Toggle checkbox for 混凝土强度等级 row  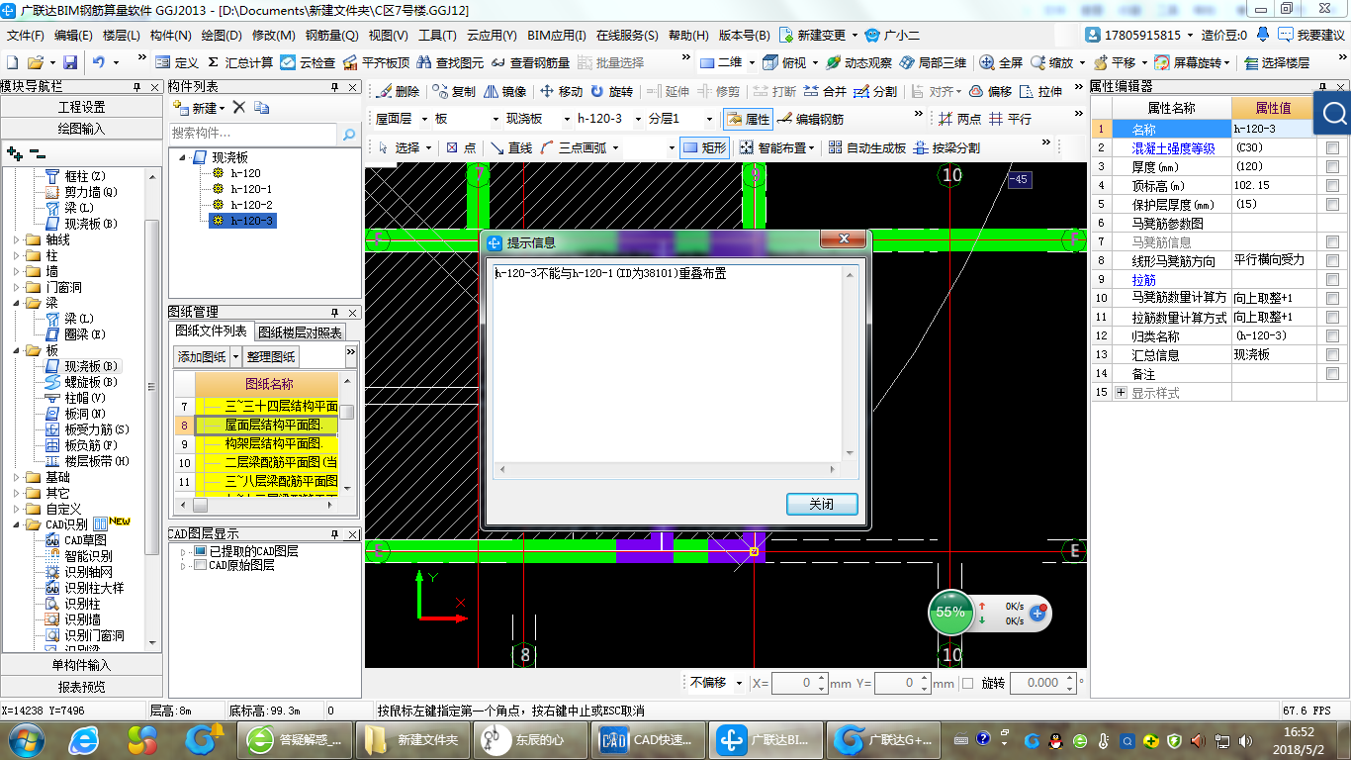point(1332,147)
